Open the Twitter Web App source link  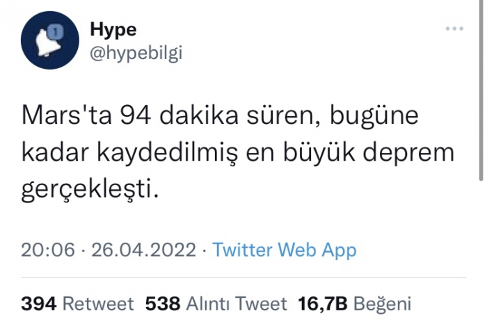285,250
